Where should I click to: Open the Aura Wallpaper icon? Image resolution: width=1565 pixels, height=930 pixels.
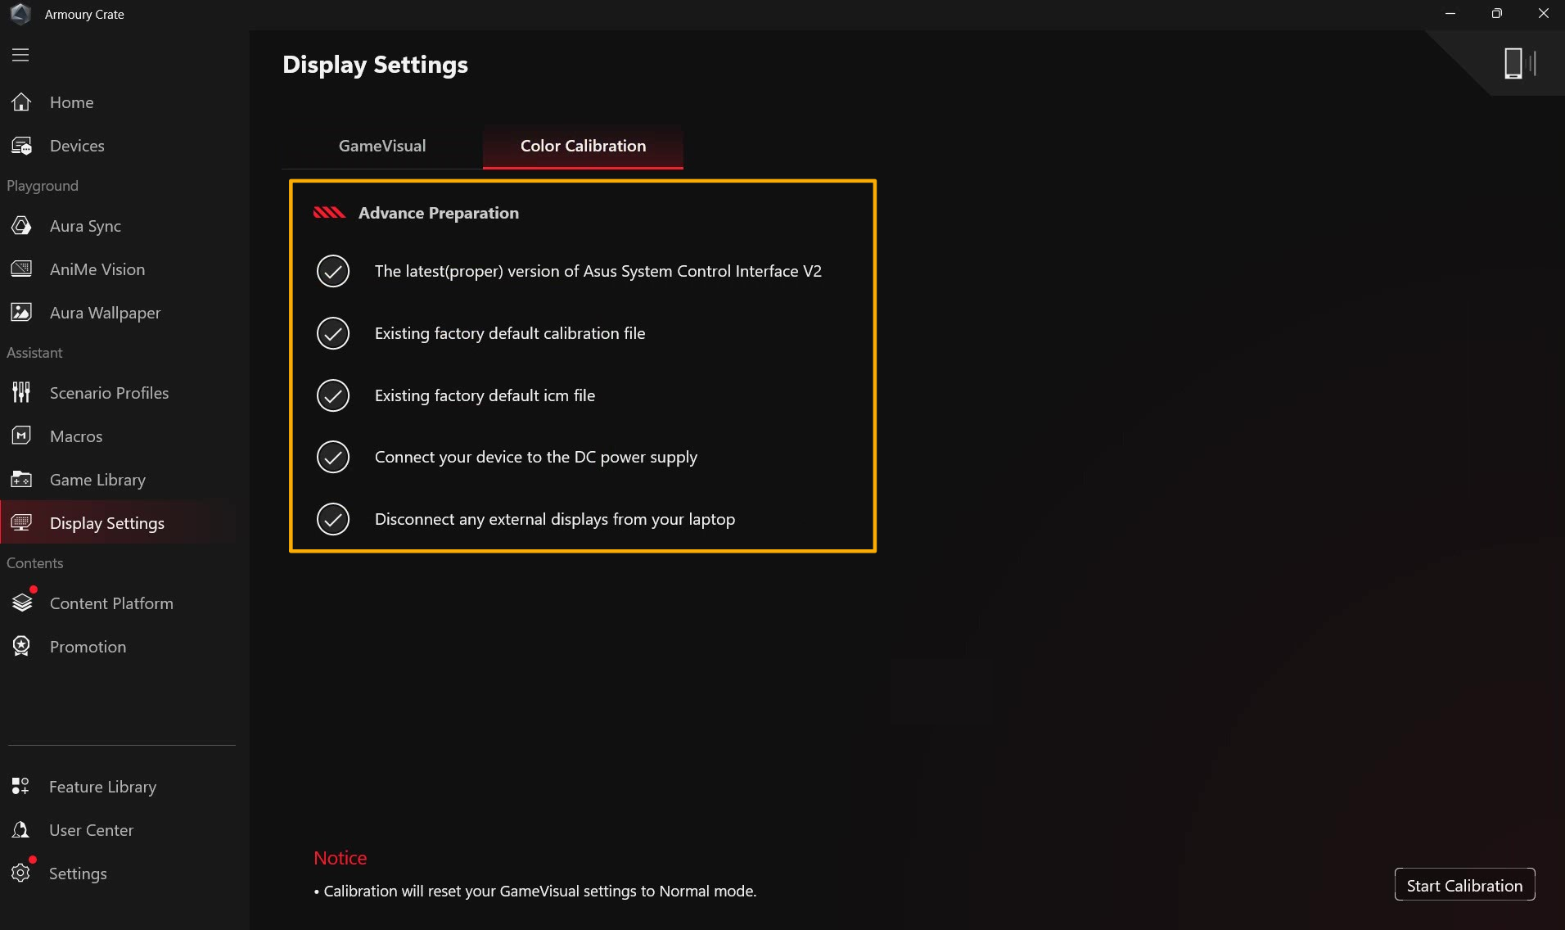[21, 313]
